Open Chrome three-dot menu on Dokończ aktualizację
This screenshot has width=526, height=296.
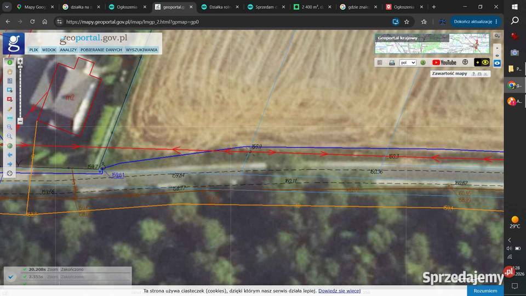(496, 22)
